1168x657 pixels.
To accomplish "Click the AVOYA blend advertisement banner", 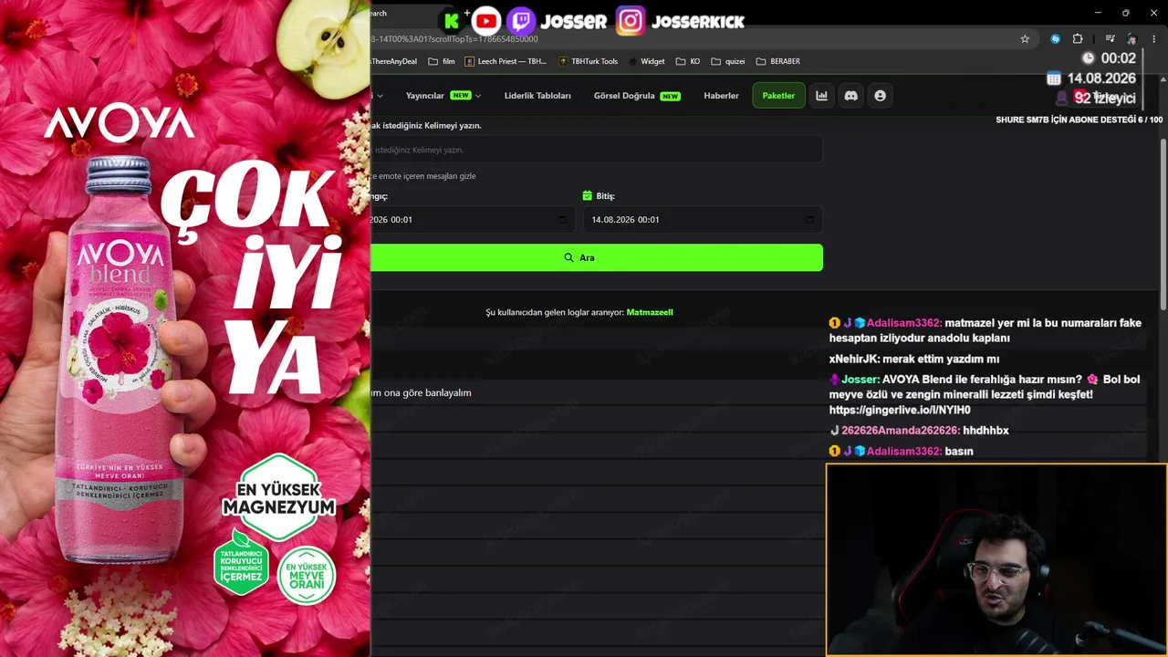I will click(x=185, y=328).
